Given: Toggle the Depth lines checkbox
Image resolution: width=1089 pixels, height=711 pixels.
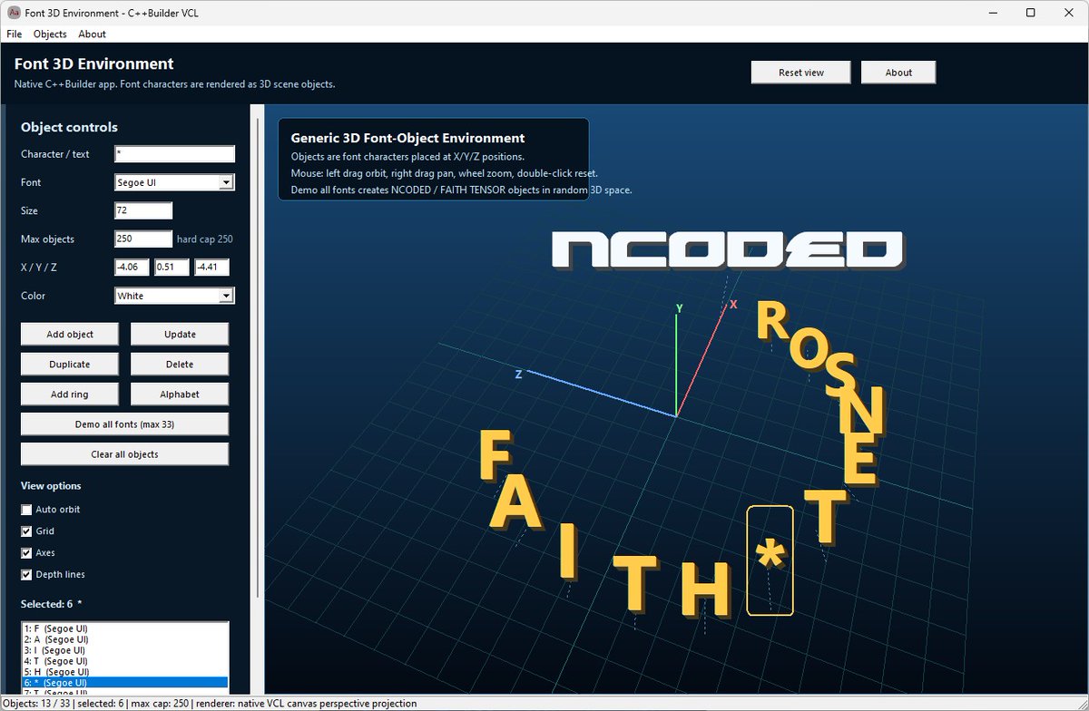Looking at the screenshot, I should point(26,575).
